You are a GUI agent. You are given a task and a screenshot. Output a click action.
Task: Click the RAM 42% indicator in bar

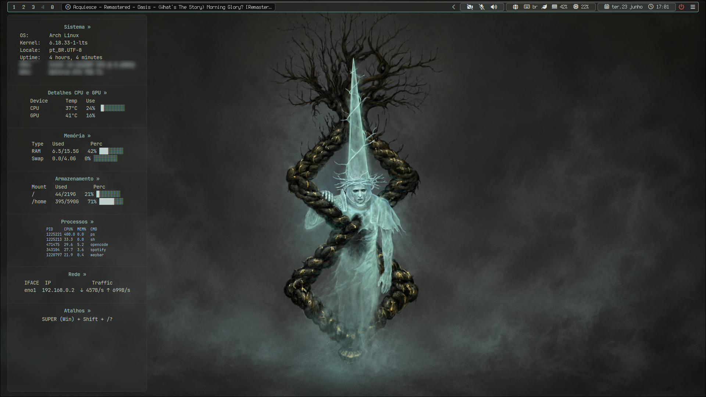pyautogui.click(x=559, y=7)
